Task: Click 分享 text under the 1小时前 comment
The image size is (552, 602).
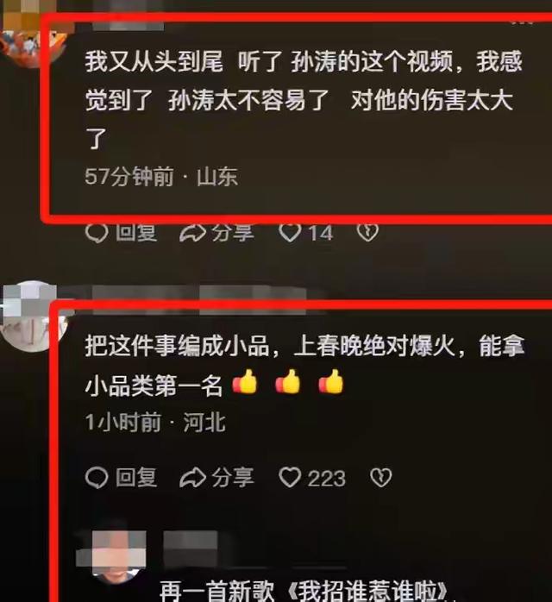Action: 233,478
